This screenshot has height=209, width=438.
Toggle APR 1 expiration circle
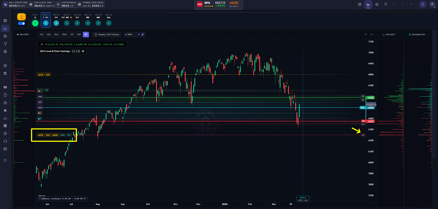pyautogui.click(x=35, y=24)
